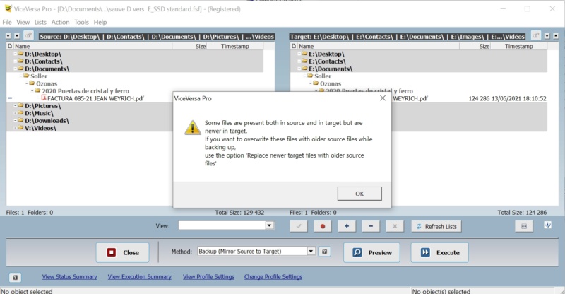Open the View filter dropdown
The width and height of the screenshot is (565, 294).
(x=269, y=225)
